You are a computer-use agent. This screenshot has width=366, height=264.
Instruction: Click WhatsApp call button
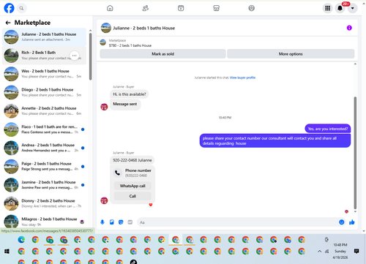pyautogui.click(x=132, y=186)
